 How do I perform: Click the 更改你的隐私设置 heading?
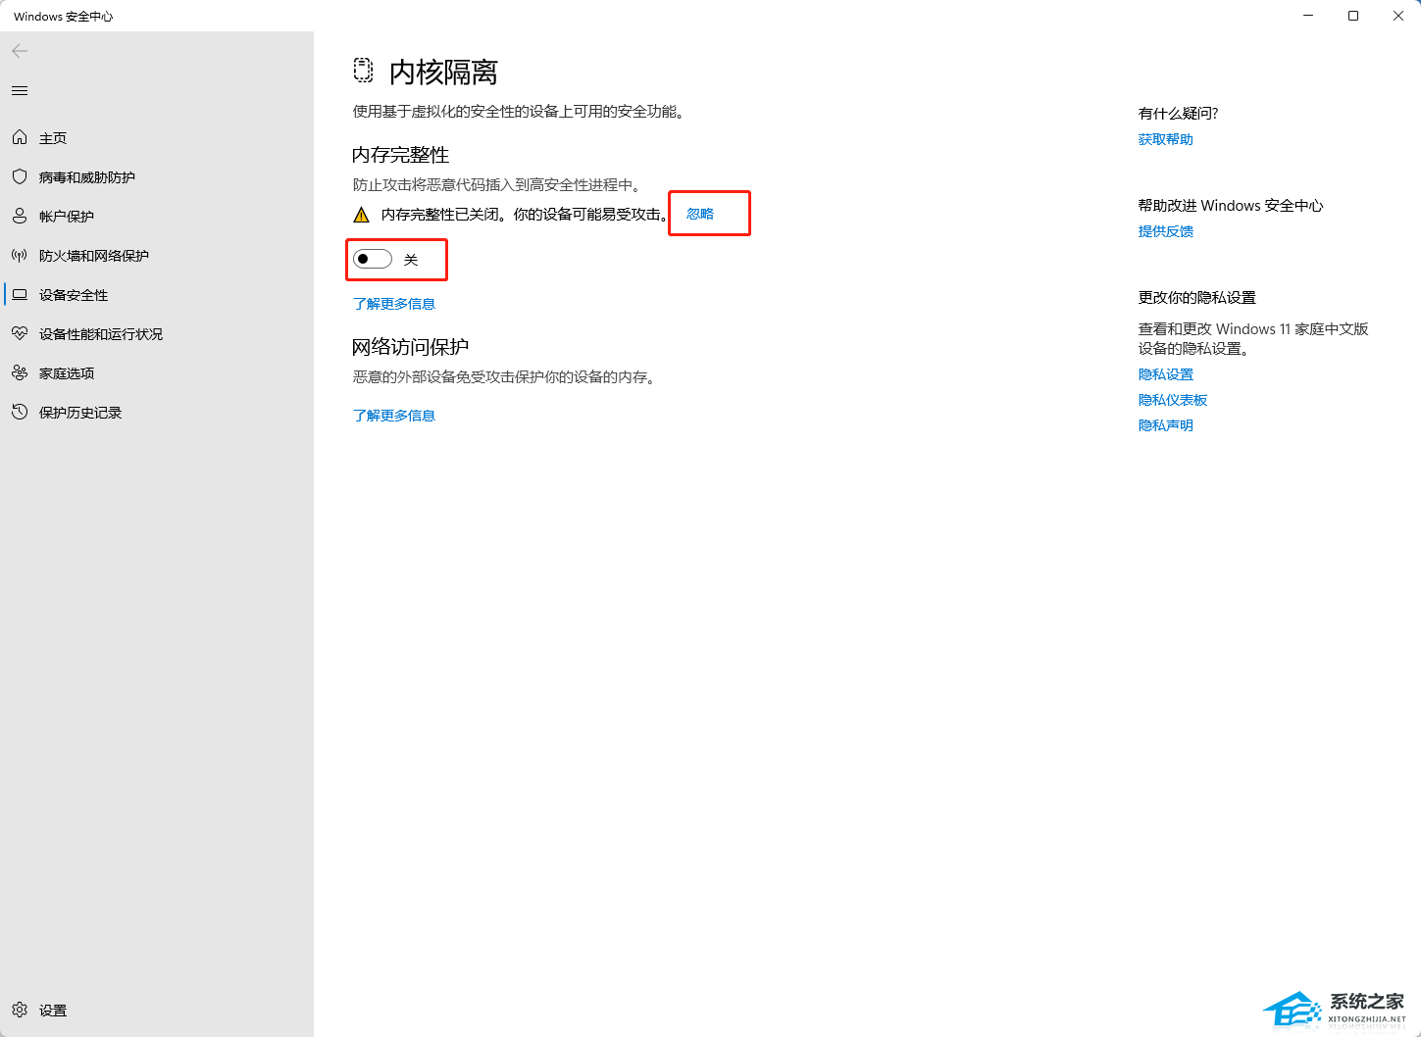click(1197, 298)
